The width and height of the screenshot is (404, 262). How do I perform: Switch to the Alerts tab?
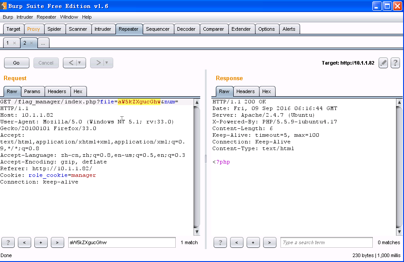coord(289,29)
